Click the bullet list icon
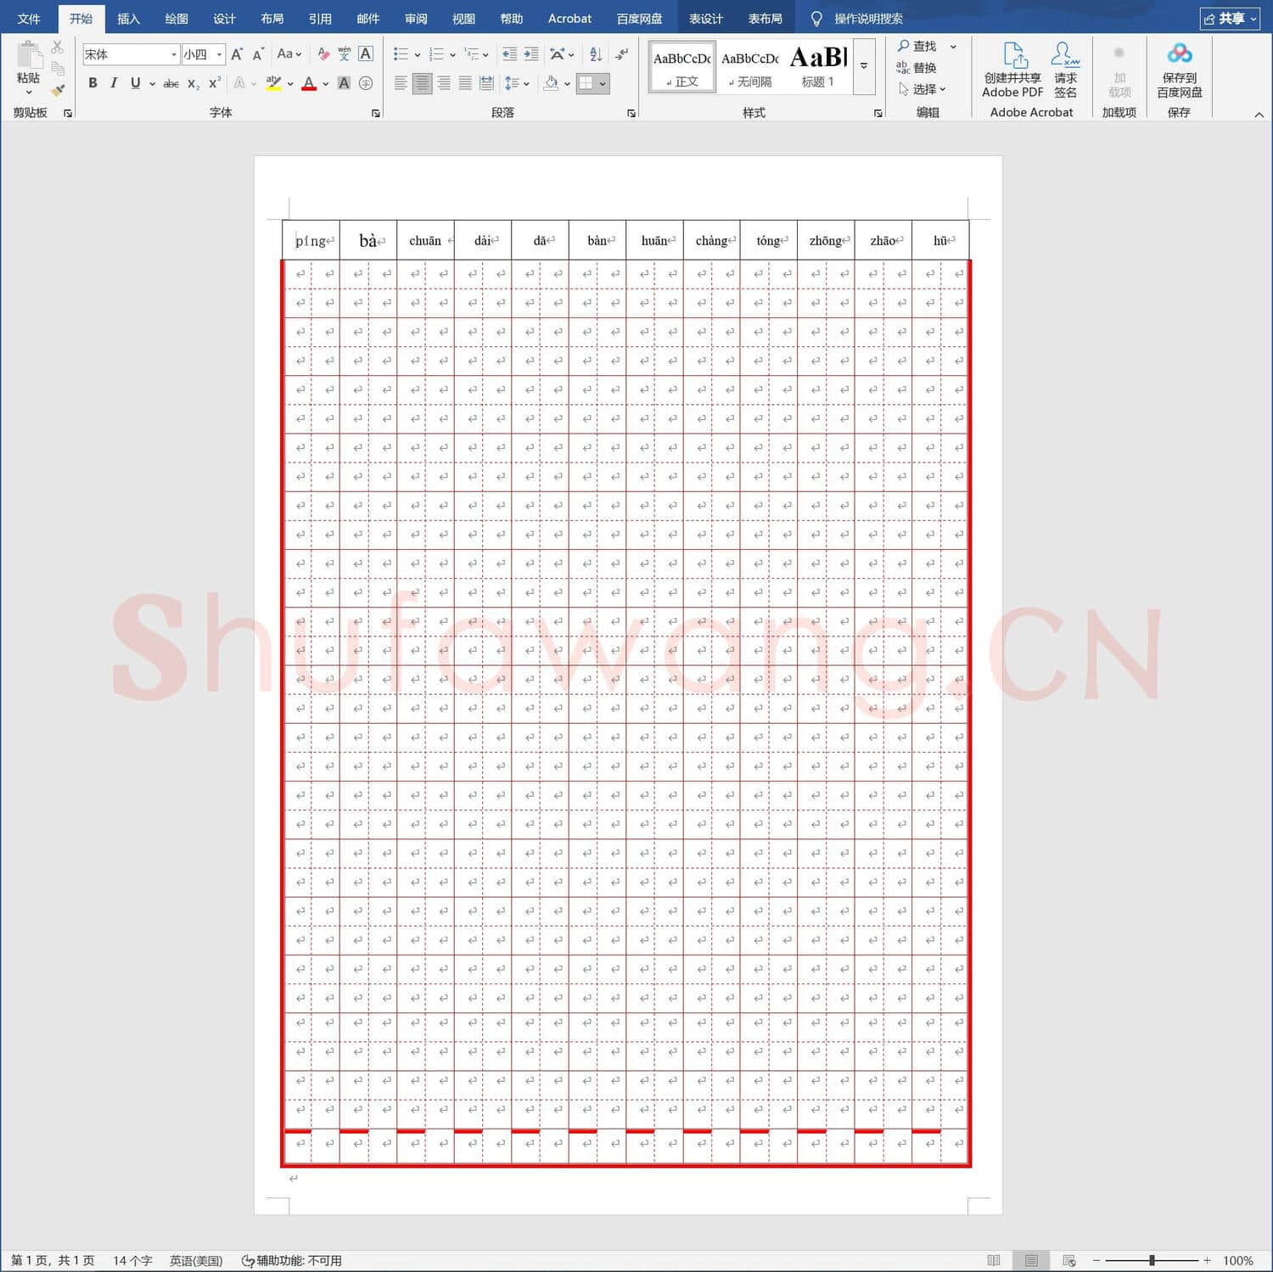Screen dimensions: 1273x1272 pos(401,54)
